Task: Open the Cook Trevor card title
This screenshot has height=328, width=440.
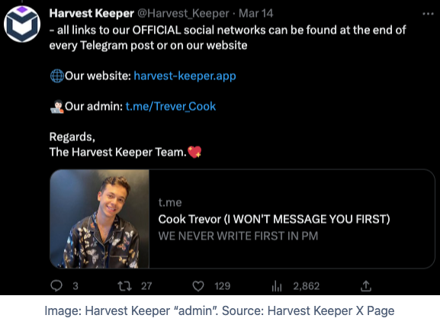Action: point(275,219)
